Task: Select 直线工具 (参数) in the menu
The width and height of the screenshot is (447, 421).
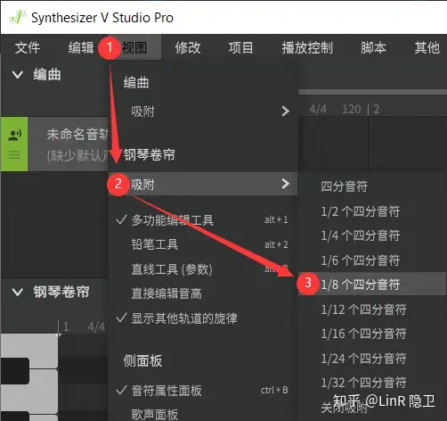Action: click(203, 269)
